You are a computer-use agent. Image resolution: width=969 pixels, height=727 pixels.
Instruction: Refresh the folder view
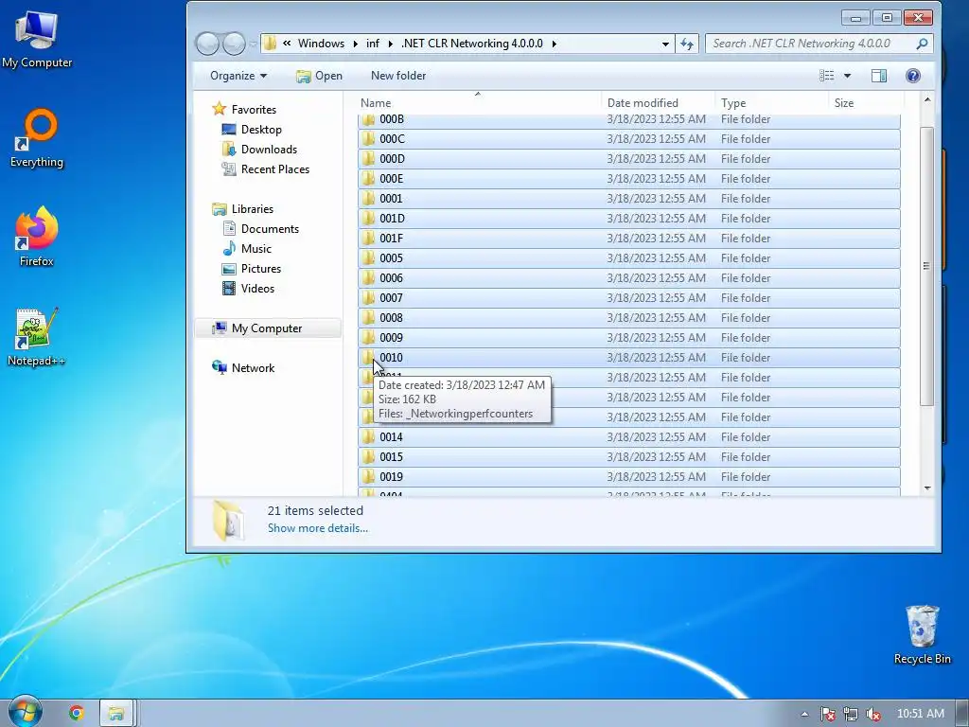tap(687, 44)
